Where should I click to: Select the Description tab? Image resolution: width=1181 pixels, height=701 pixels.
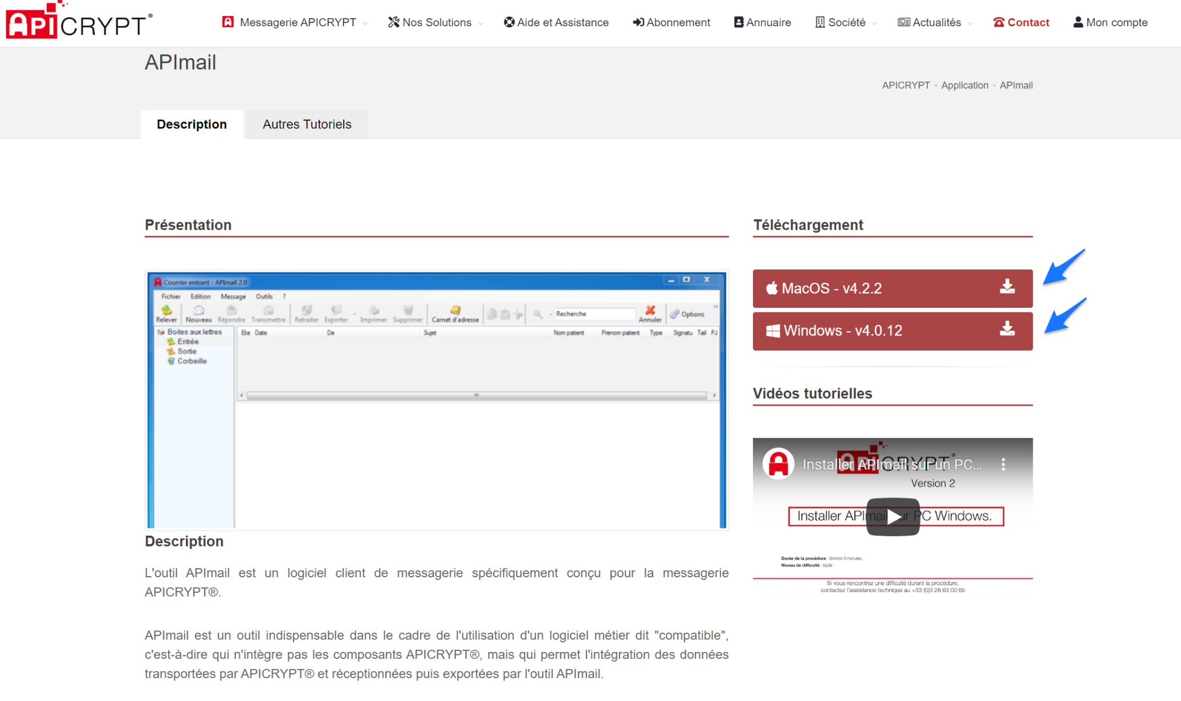192,124
